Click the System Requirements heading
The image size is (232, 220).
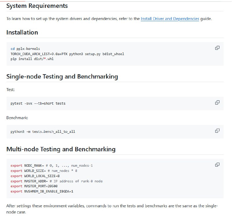(x=37, y=6)
